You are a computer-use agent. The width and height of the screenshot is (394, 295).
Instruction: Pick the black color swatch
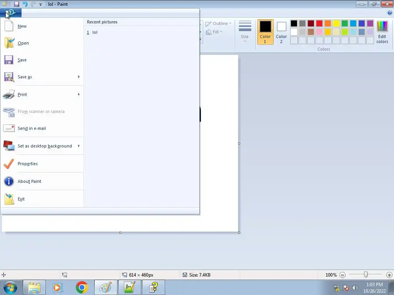coord(294,23)
